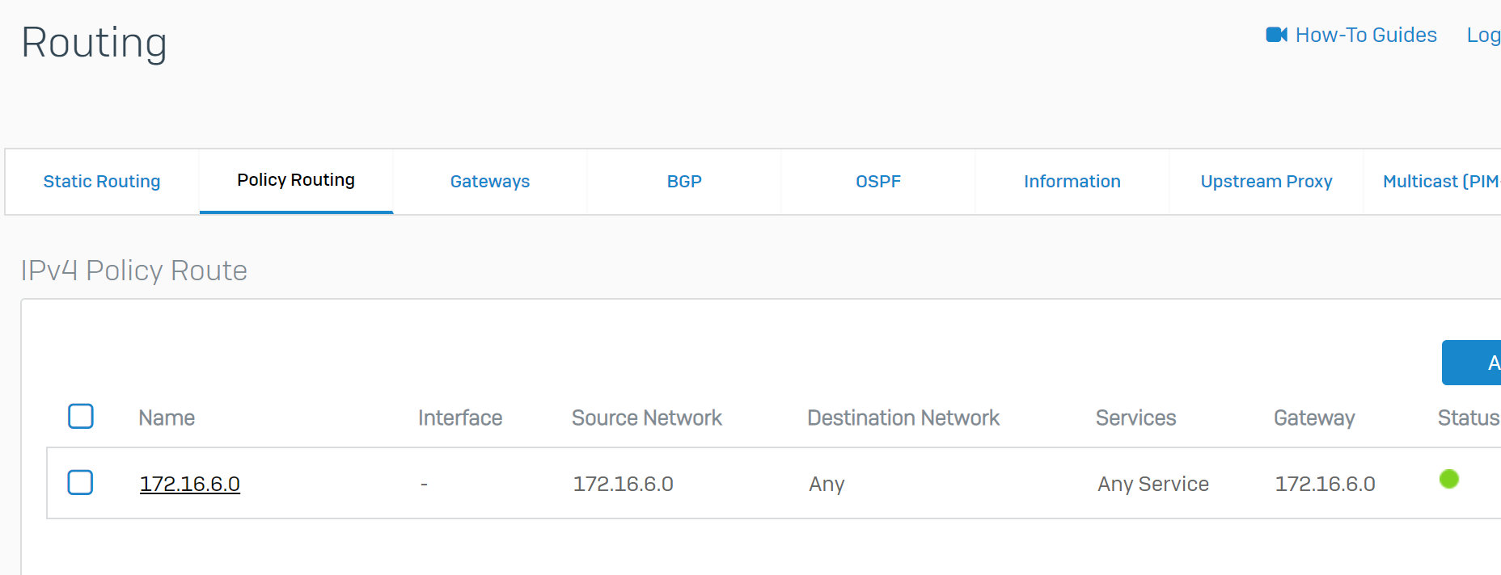Screen dimensions: 1501x575
Task: Tick the checkbox for the 172.16.6.0 route
Action: coord(80,483)
